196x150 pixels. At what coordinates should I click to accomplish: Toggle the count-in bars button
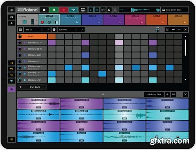pos(97,10)
